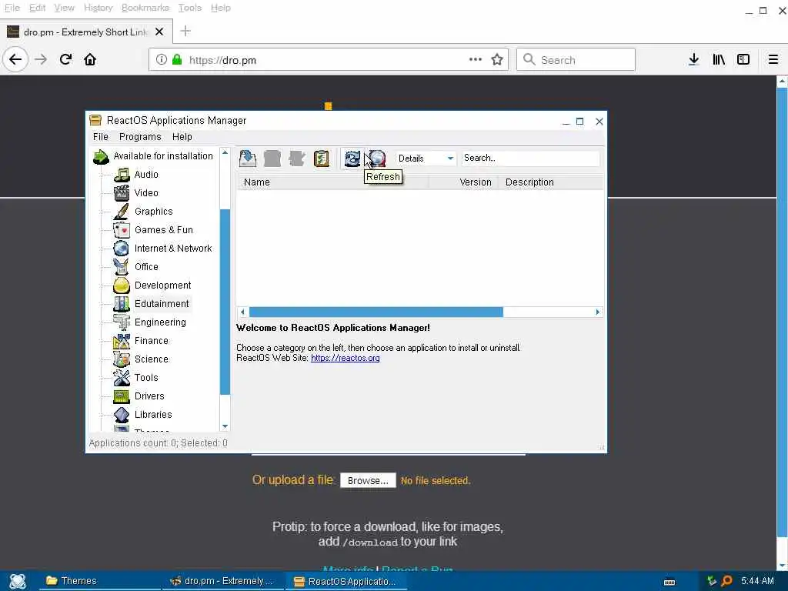Image resolution: width=788 pixels, height=591 pixels.
Task: Click the https://reactos.org link
Action: pos(346,358)
